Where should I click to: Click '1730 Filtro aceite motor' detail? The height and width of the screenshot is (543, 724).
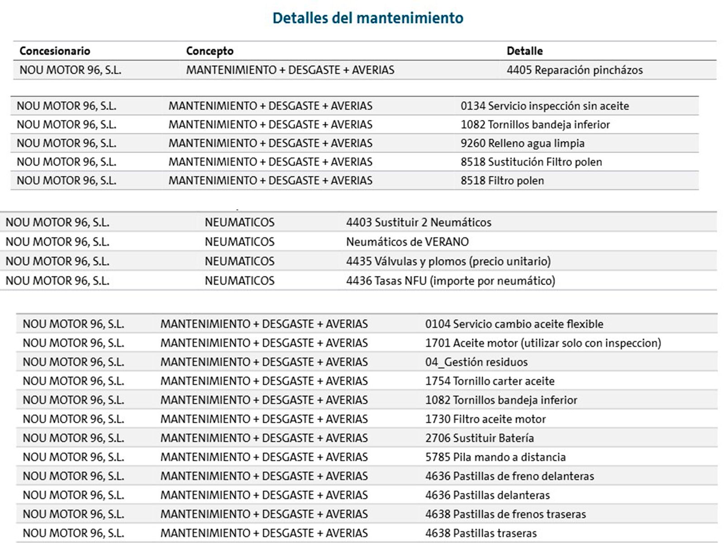point(486,419)
